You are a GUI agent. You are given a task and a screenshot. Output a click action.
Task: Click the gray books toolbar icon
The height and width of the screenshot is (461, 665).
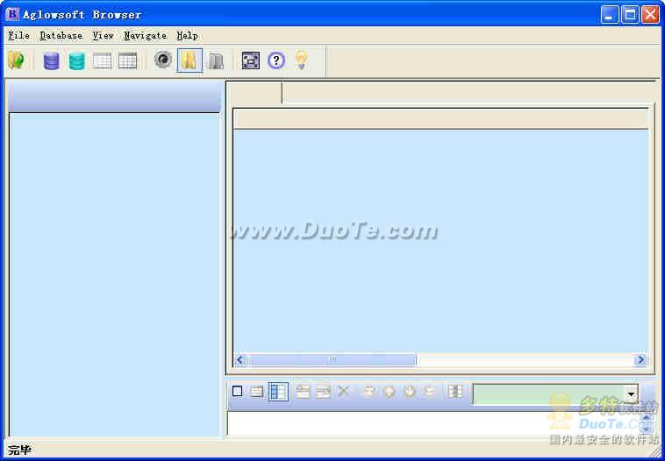[217, 61]
